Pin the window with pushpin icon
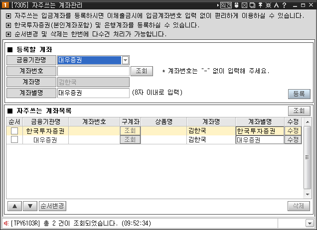Viewport: 317px width, 230px height. tap(261, 5)
